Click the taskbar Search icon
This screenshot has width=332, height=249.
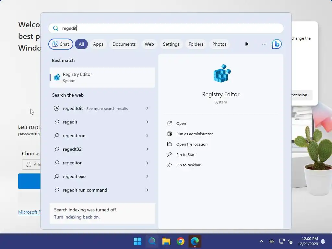pyautogui.click(x=152, y=241)
